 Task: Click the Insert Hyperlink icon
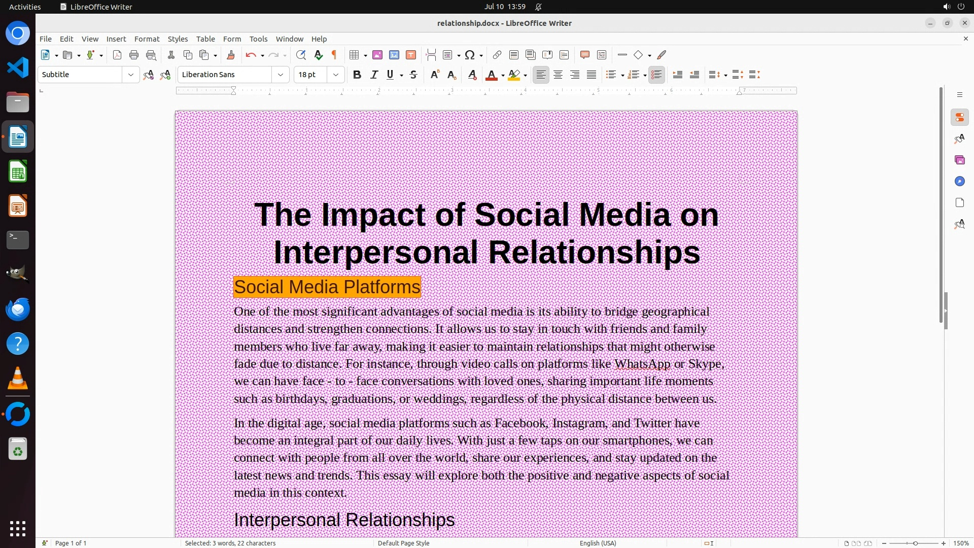tap(497, 55)
